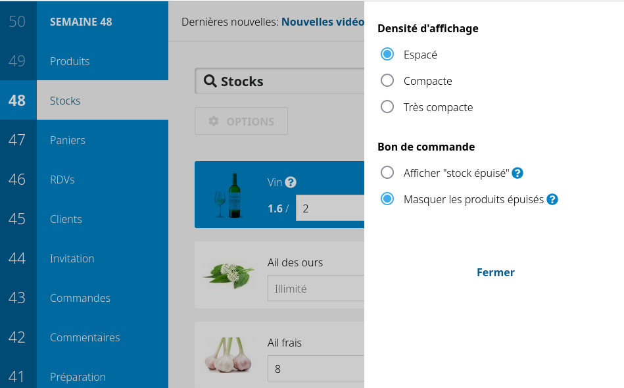Click the magnifier icon in the Stocks search box
624x388 pixels.
210,81
